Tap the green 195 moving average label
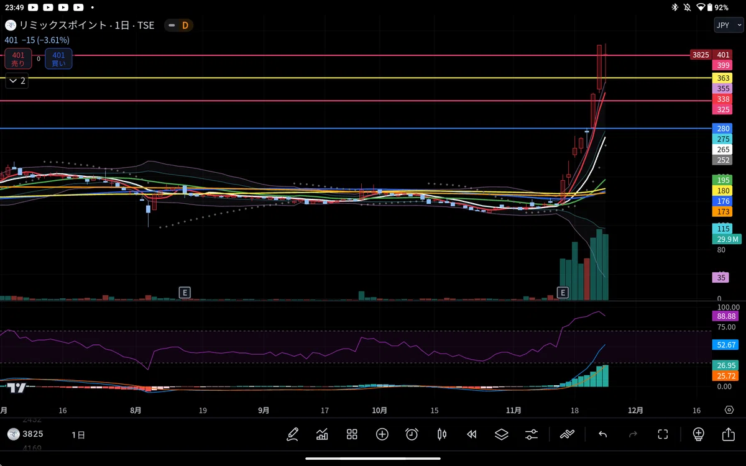This screenshot has width=746, height=466. click(723, 180)
